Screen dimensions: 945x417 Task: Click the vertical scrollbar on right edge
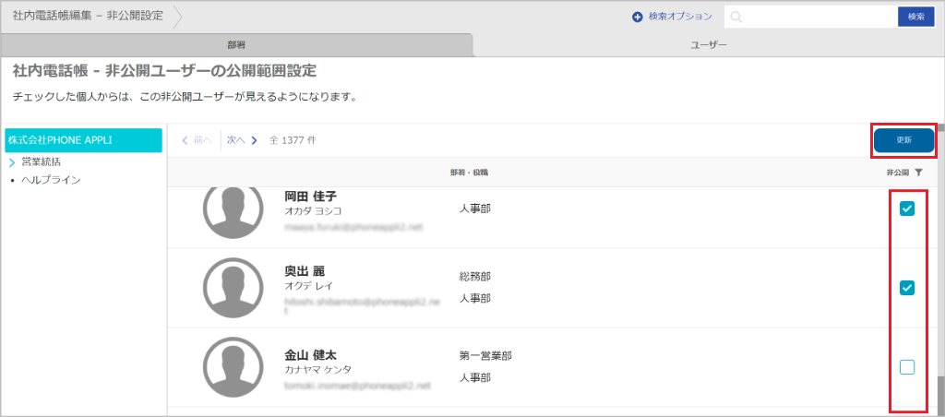click(939, 277)
